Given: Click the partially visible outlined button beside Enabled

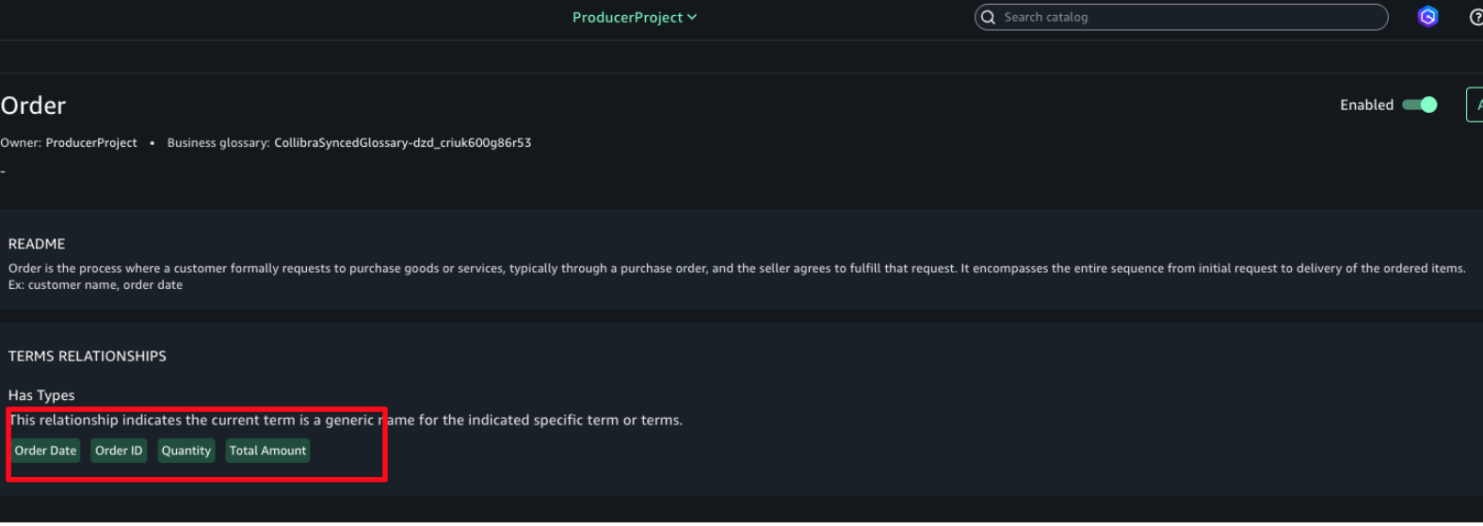Looking at the screenshot, I should pos(1475,104).
